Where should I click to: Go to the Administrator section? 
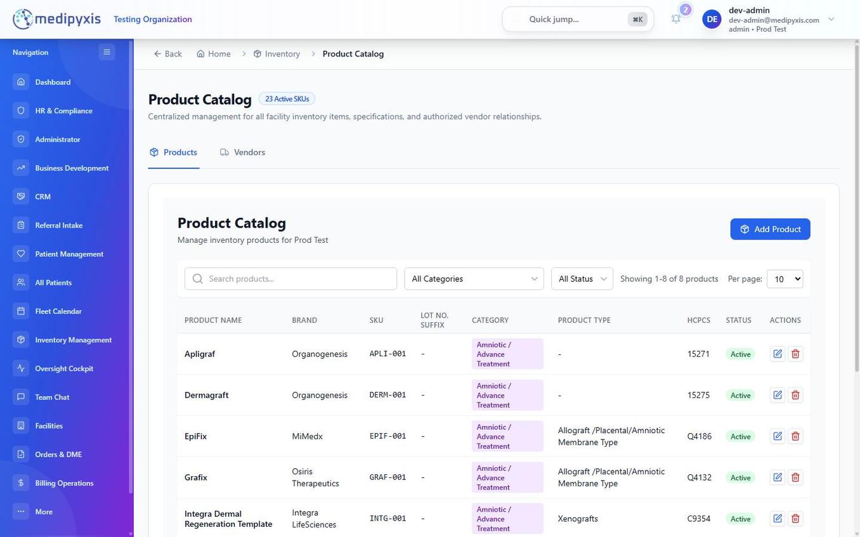point(57,139)
